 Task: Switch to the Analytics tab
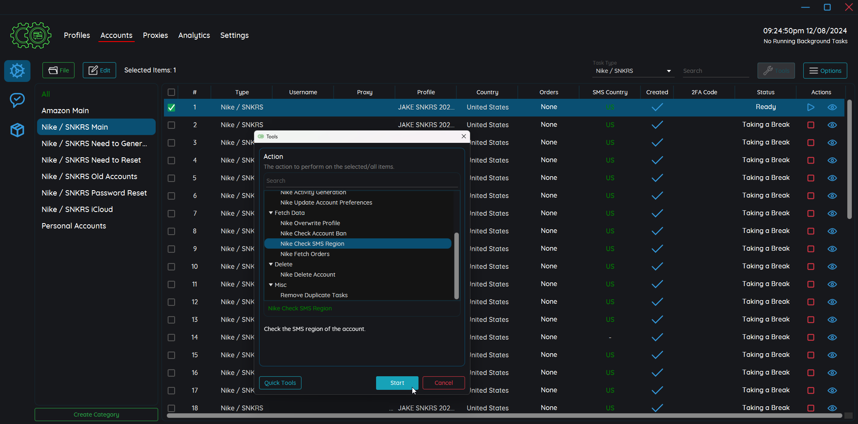pyautogui.click(x=194, y=35)
